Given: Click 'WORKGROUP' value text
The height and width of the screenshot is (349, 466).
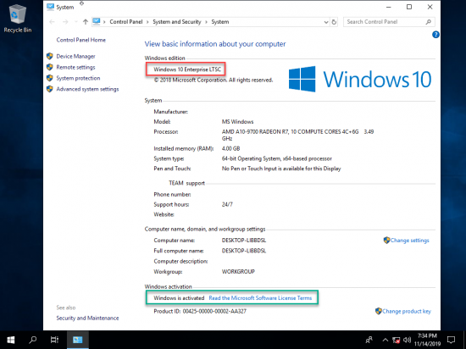Looking at the screenshot, I should click(x=238, y=271).
